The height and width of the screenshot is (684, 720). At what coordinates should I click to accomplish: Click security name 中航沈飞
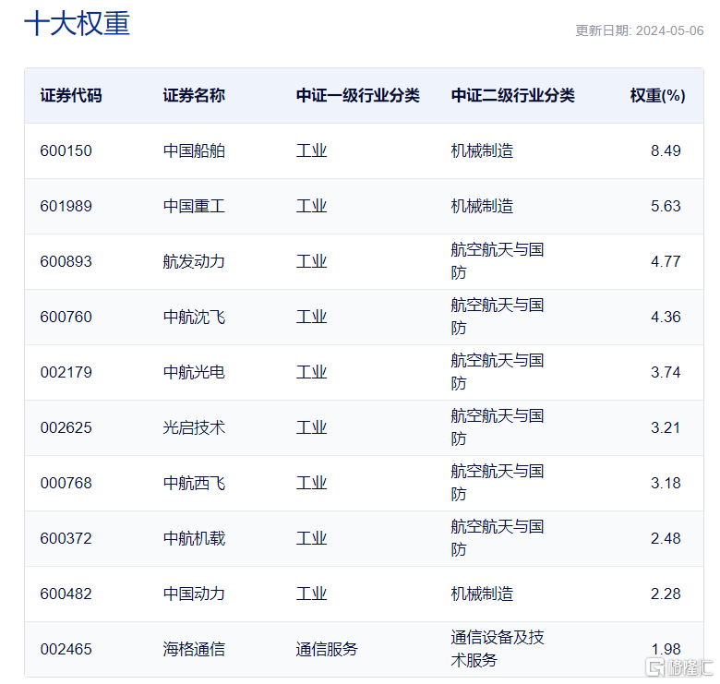(194, 317)
